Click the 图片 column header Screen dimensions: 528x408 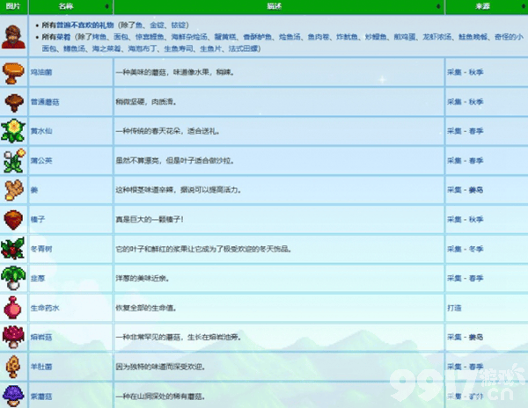(13, 6)
